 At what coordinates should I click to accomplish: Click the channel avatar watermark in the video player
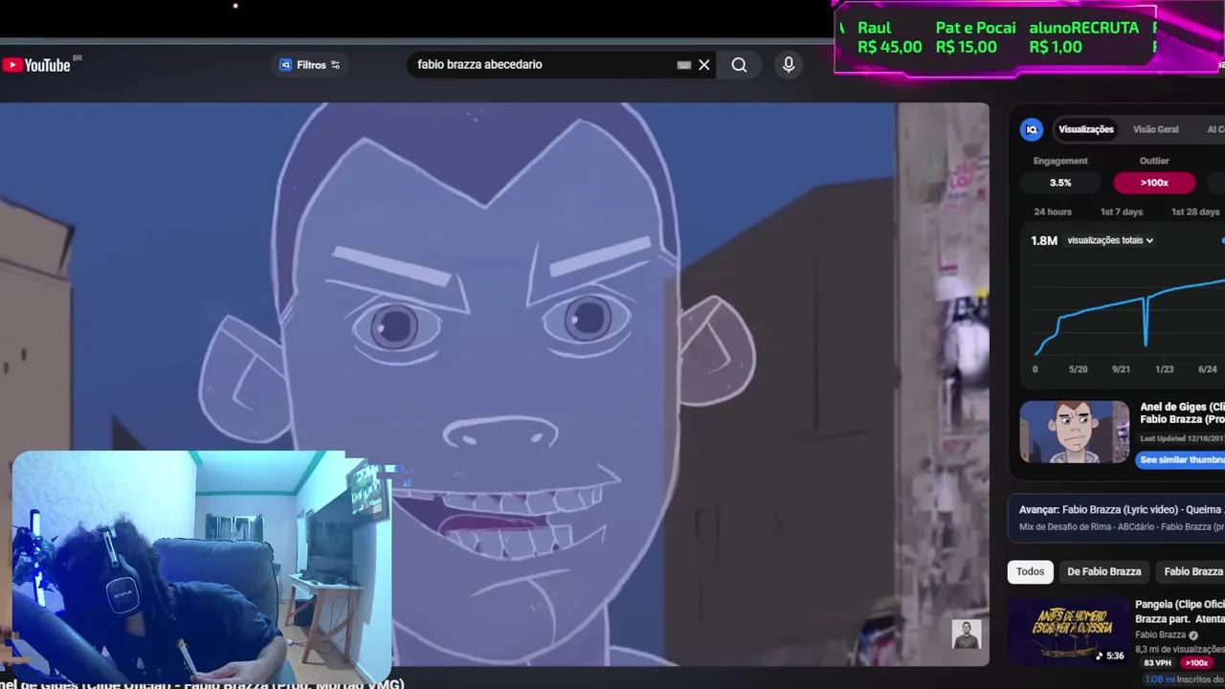[x=967, y=634]
